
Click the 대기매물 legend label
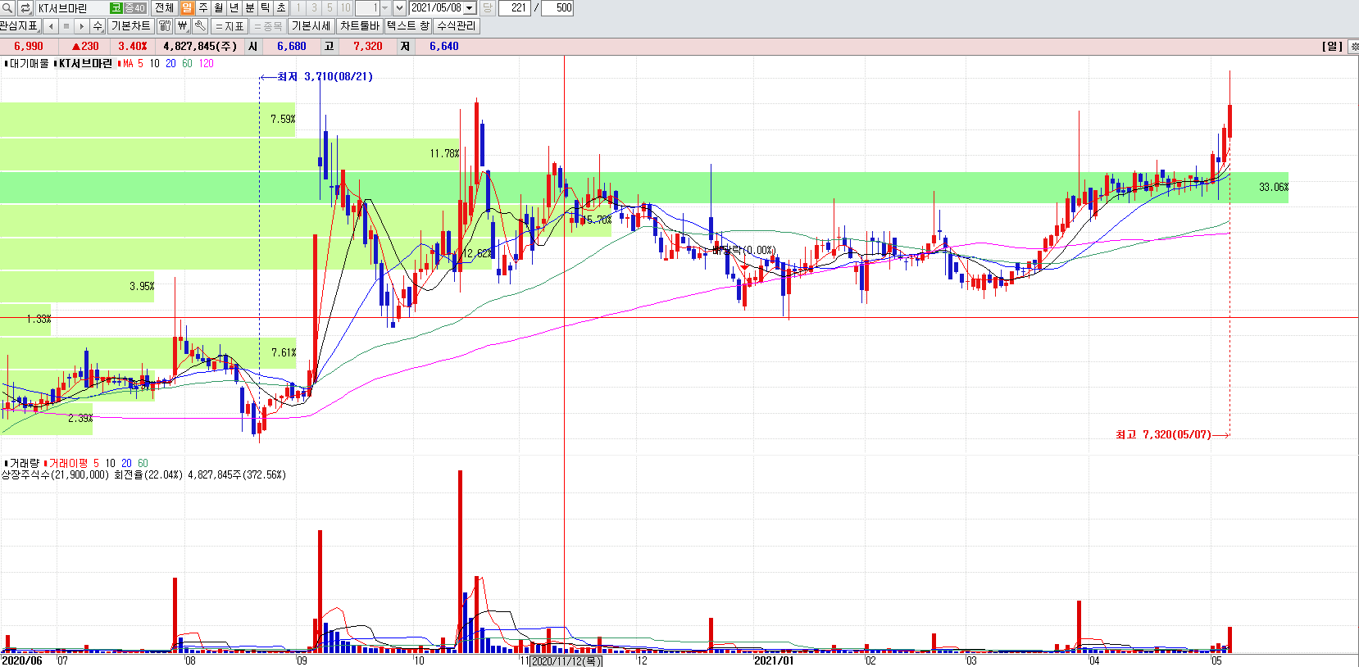[27, 63]
